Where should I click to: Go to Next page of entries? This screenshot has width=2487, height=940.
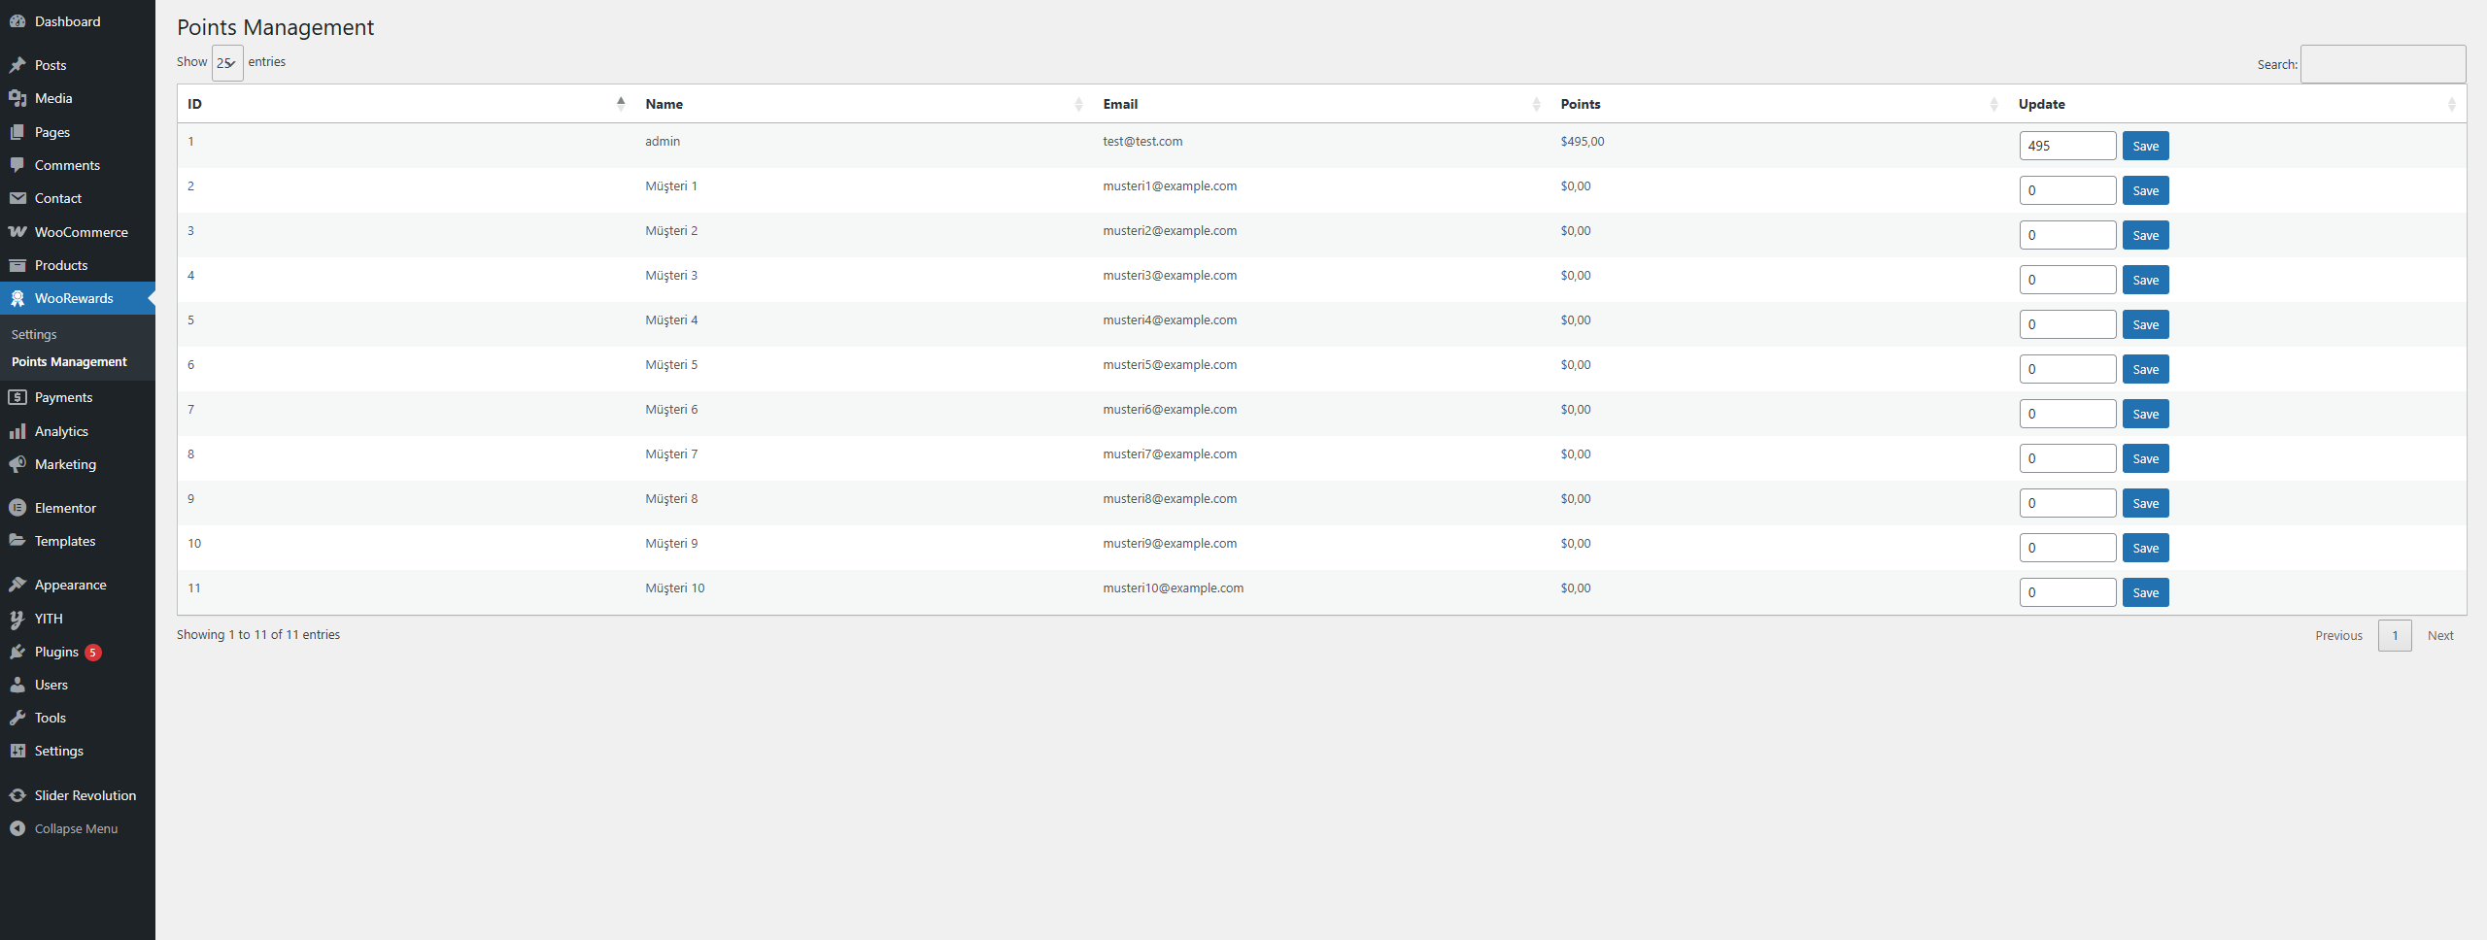(2439, 635)
